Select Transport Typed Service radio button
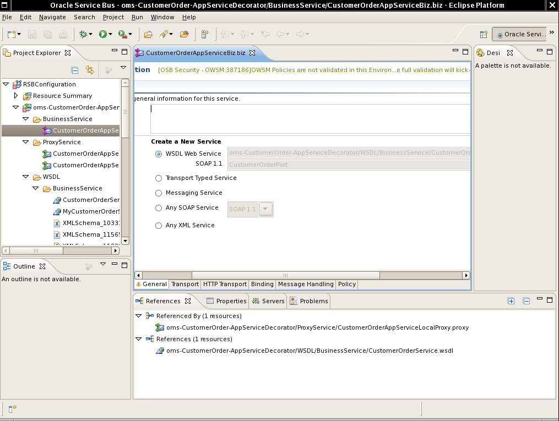The width and height of the screenshot is (559, 421). tap(159, 178)
